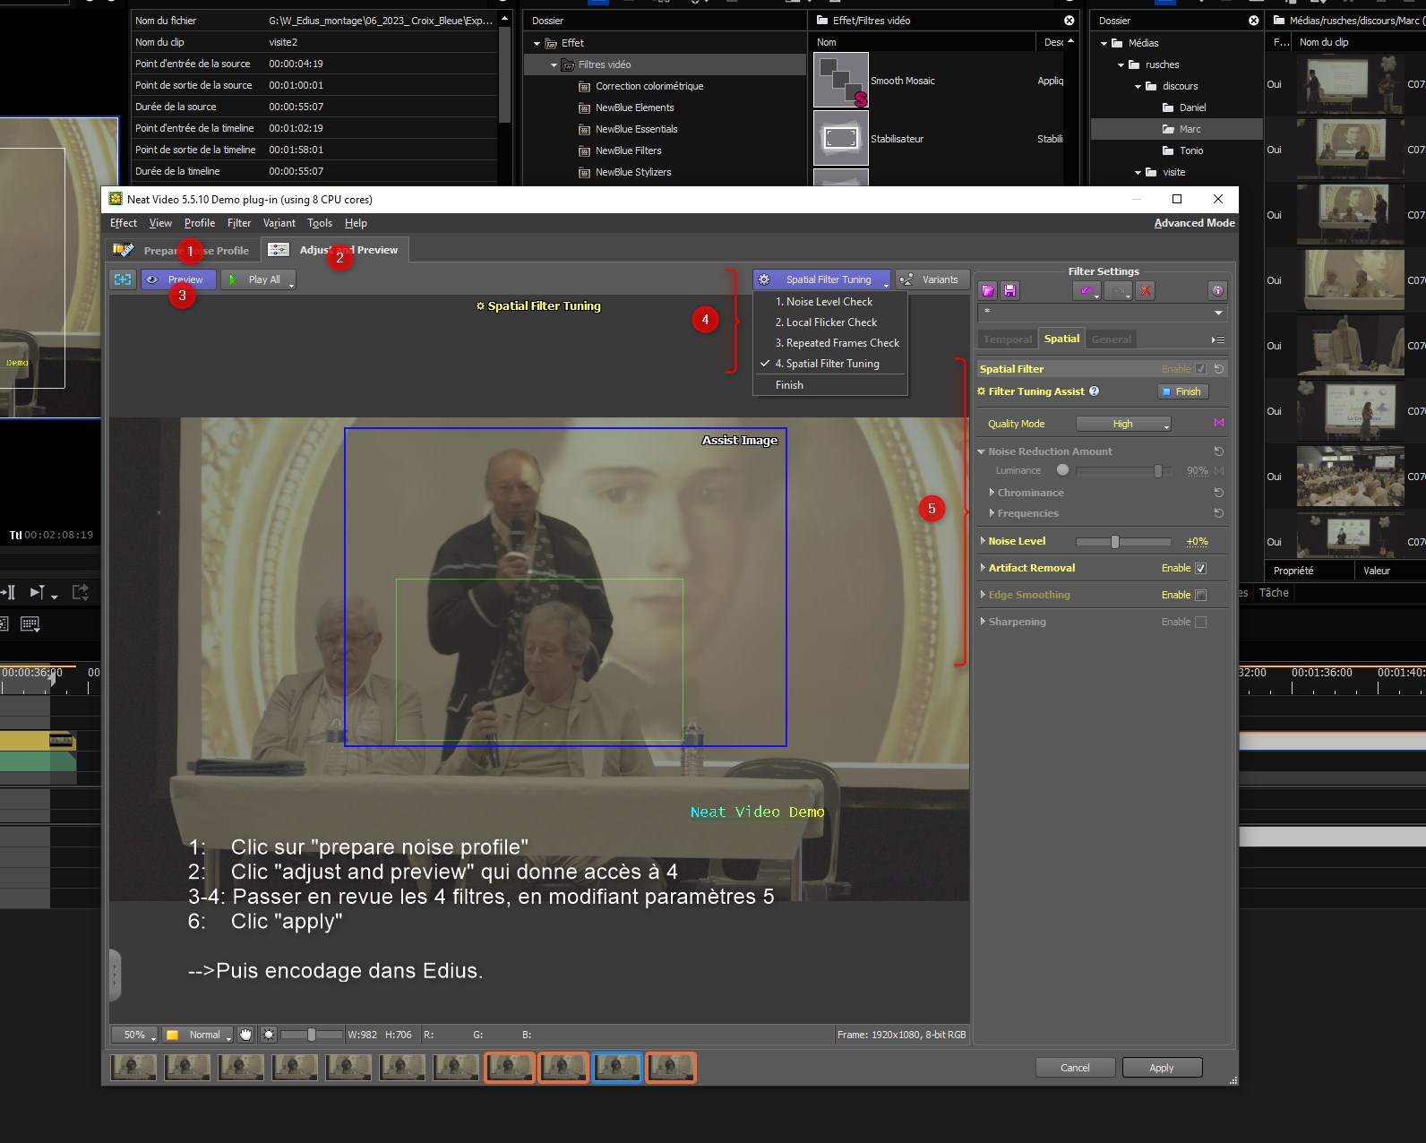The width and height of the screenshot is (1426, 1143).
Task: Click the save filter settings floppy icon
Action: point(1009,291)
